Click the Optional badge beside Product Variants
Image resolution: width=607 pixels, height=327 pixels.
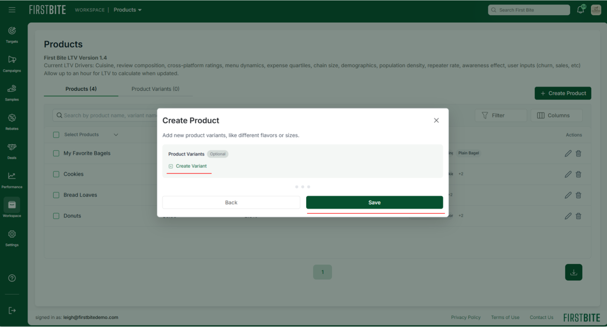(x=218, y=154)
